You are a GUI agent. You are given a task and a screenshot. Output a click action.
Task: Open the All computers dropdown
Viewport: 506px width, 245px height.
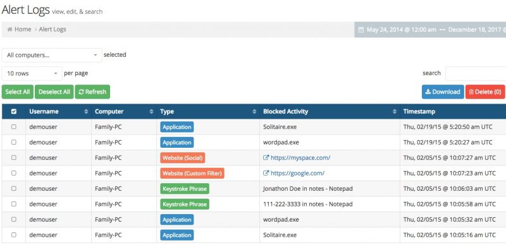(x=52, y=55)
